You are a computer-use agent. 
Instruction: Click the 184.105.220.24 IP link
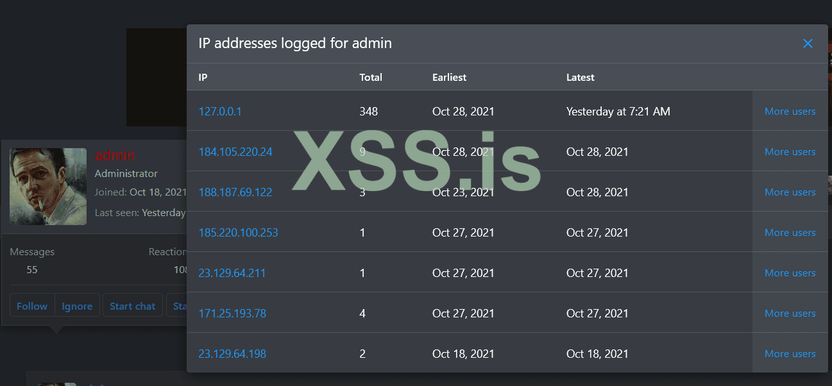[235, 152]
